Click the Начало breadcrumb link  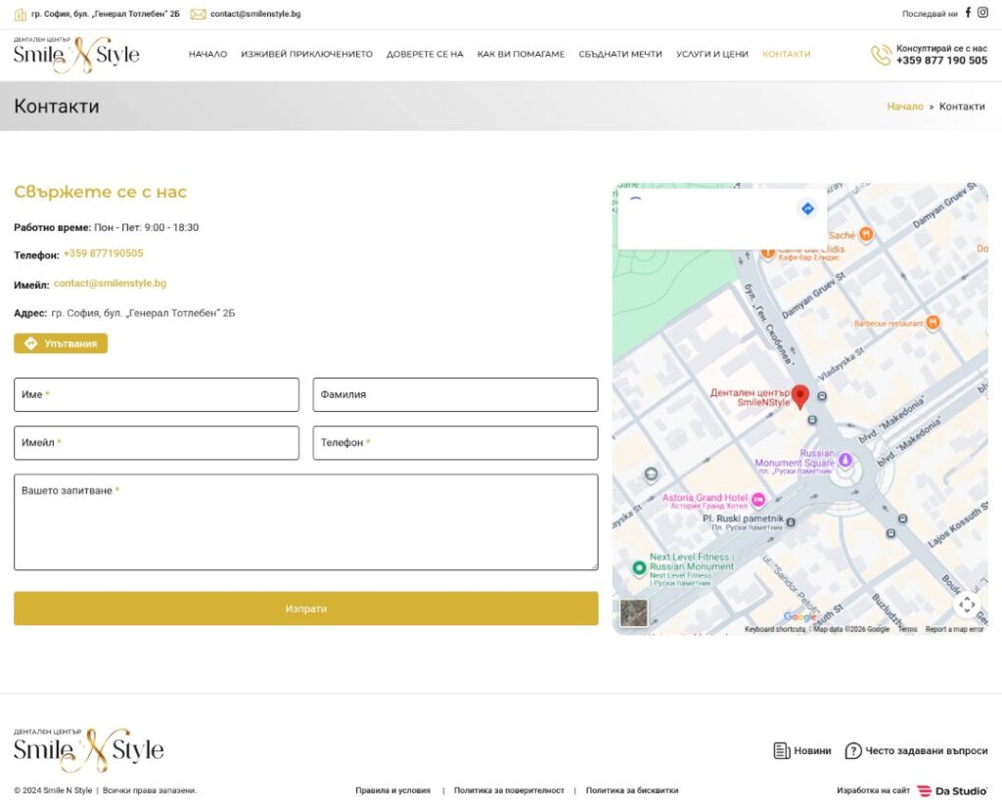pos(905,107)
